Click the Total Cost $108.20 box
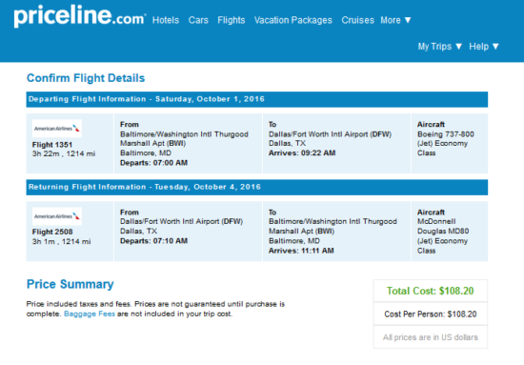Screen dimensions: 524x365 pos(431,291)
